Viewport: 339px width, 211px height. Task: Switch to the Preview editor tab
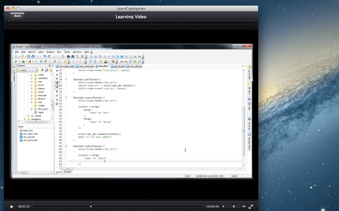(x=67, y=172)
